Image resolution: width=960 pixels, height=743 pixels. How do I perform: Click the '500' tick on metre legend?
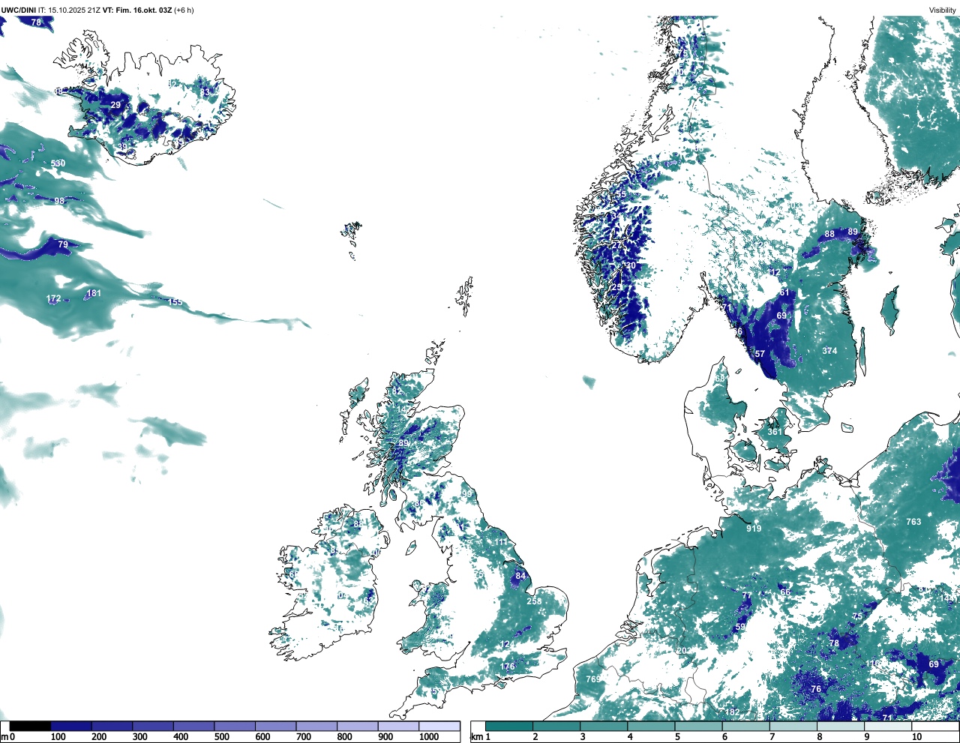coord(222,737)
